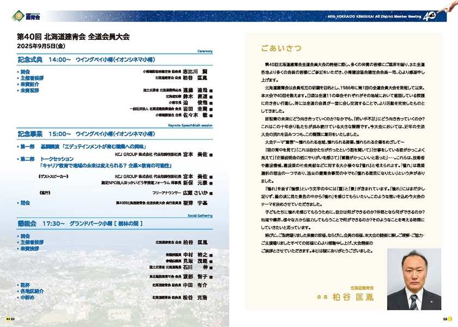The image size is (458, 327).
Task: Click the talk theme line starting "キャリア教育で地域の未来は"
Action: click(106, 165)
